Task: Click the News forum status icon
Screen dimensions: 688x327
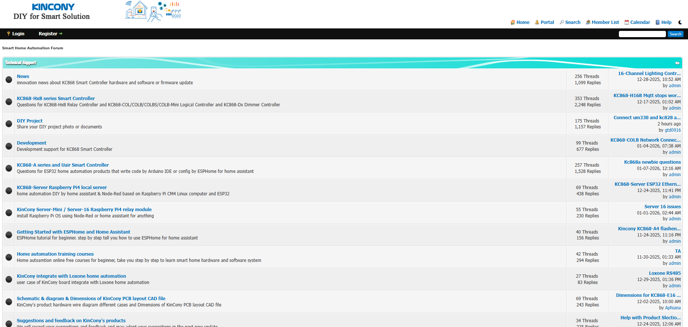Action: [x=9, y=79]
